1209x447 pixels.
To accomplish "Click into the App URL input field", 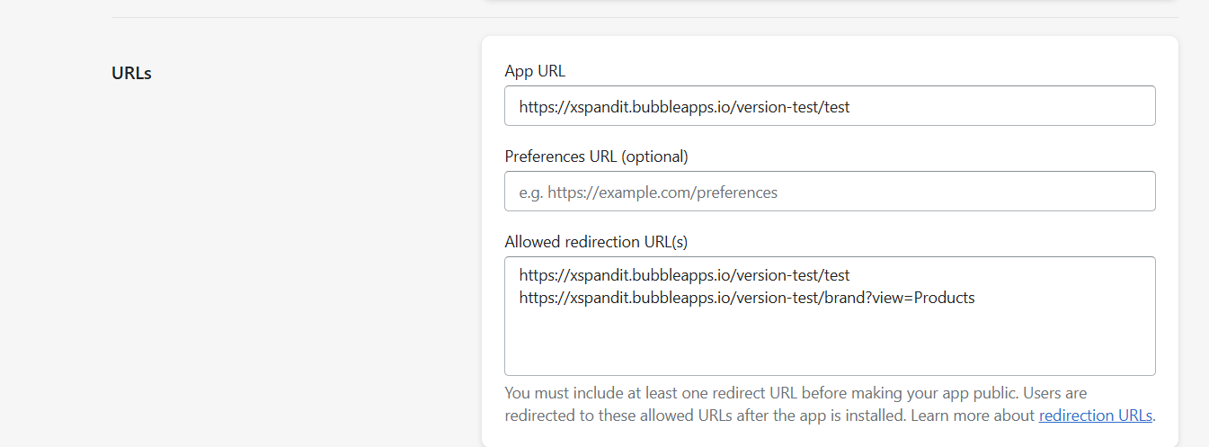I will [x=830, y=106].
